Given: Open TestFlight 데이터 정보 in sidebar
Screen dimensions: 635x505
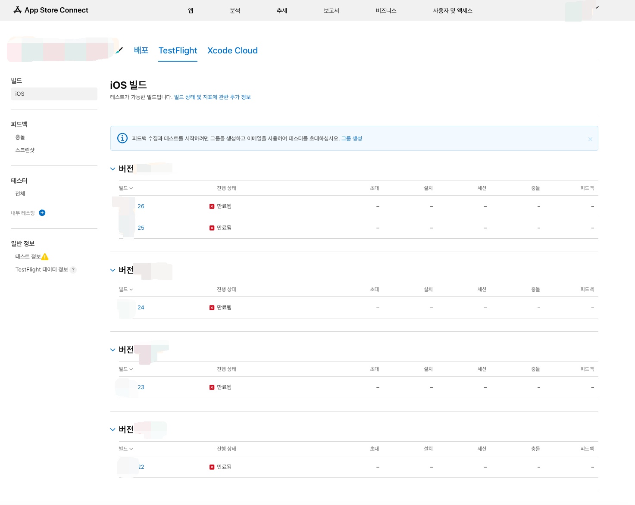Looking at the screenshot, I should pyautogui.click(x=42, y=270).
